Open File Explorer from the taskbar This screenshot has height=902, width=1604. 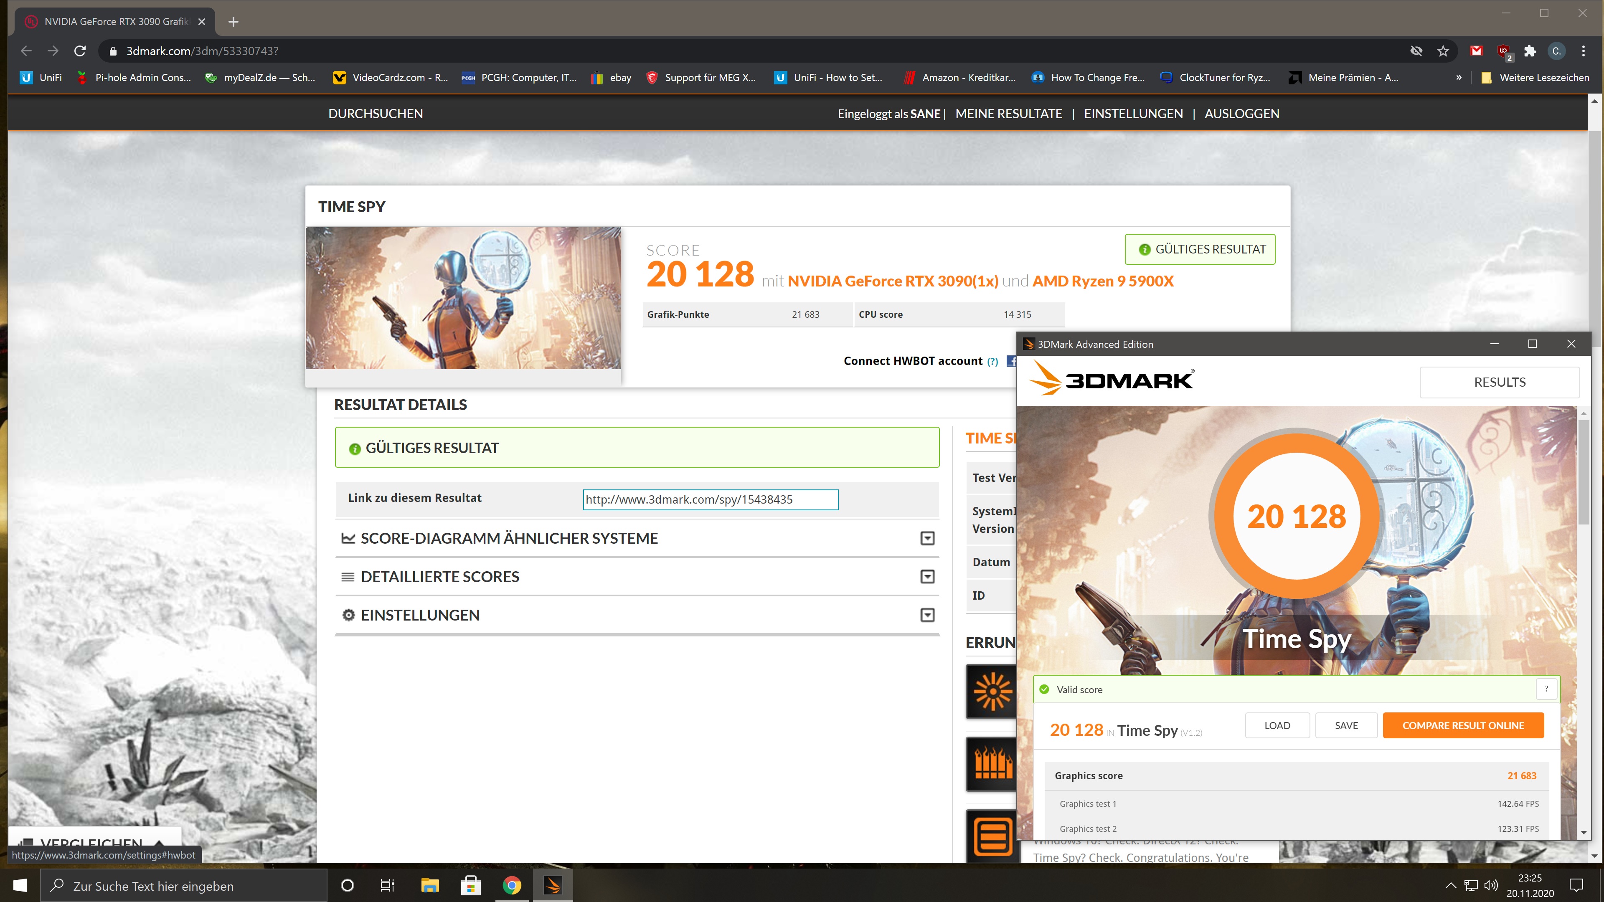click(x=430, y=885)
